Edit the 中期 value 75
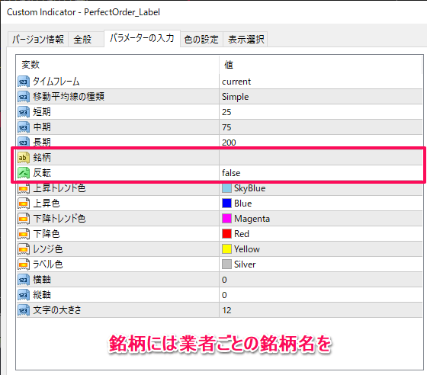The image size is (427, 375). click(x=226, y=127)
